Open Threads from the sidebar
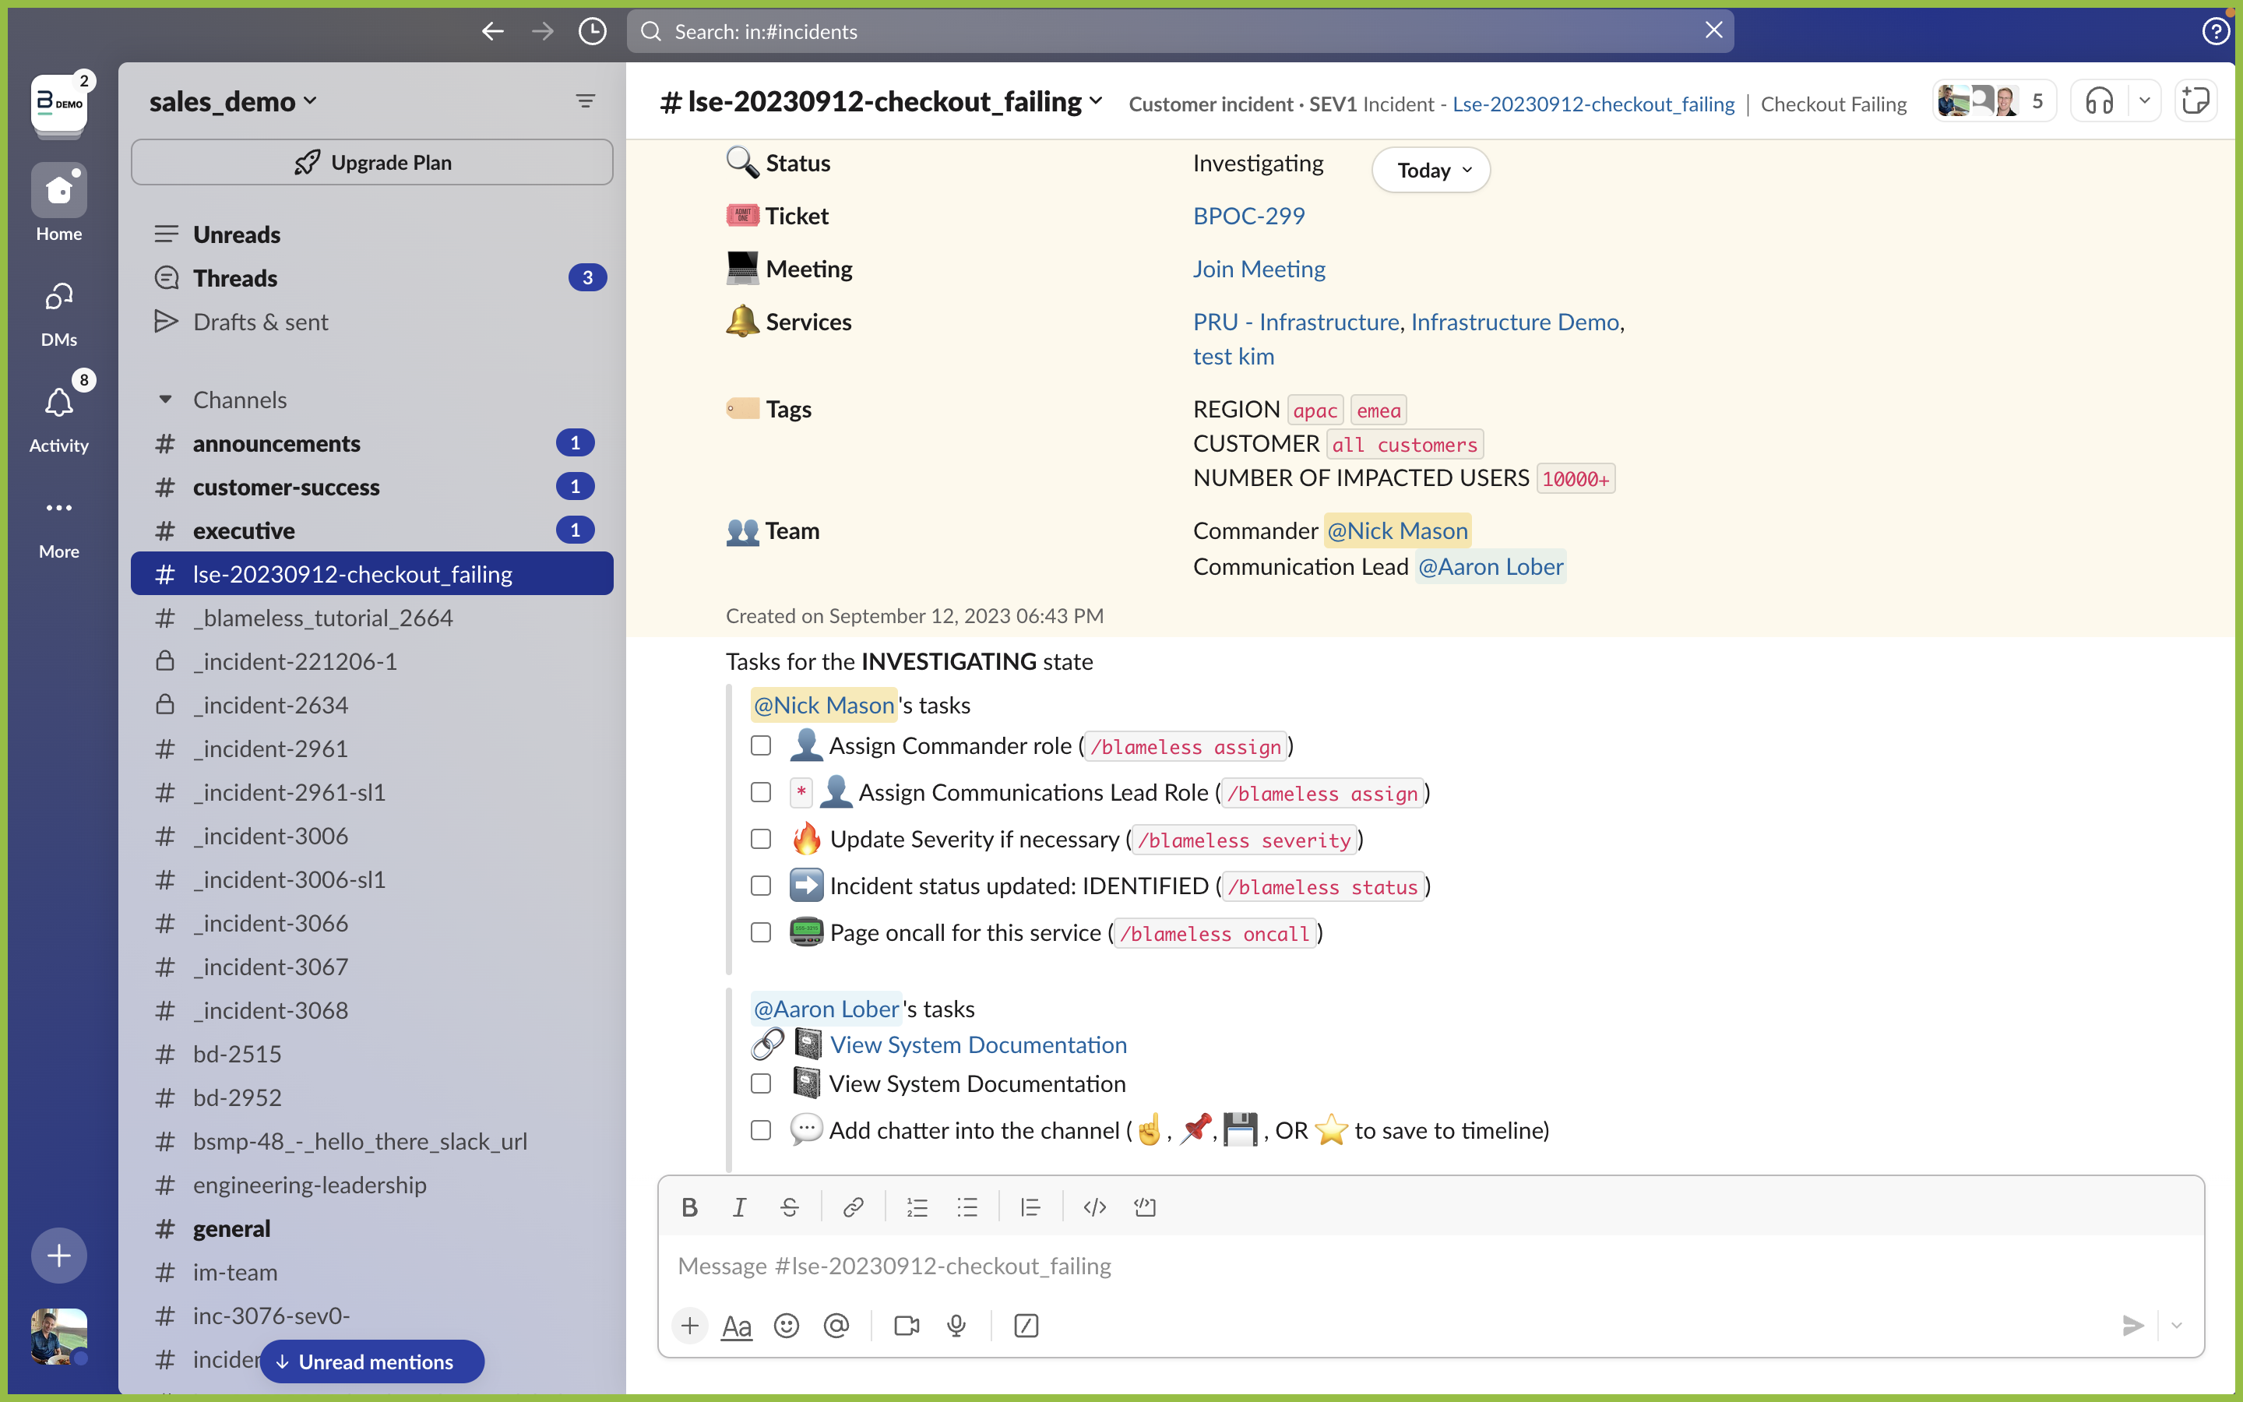2243x1402 pixels. tap(236, 277)
